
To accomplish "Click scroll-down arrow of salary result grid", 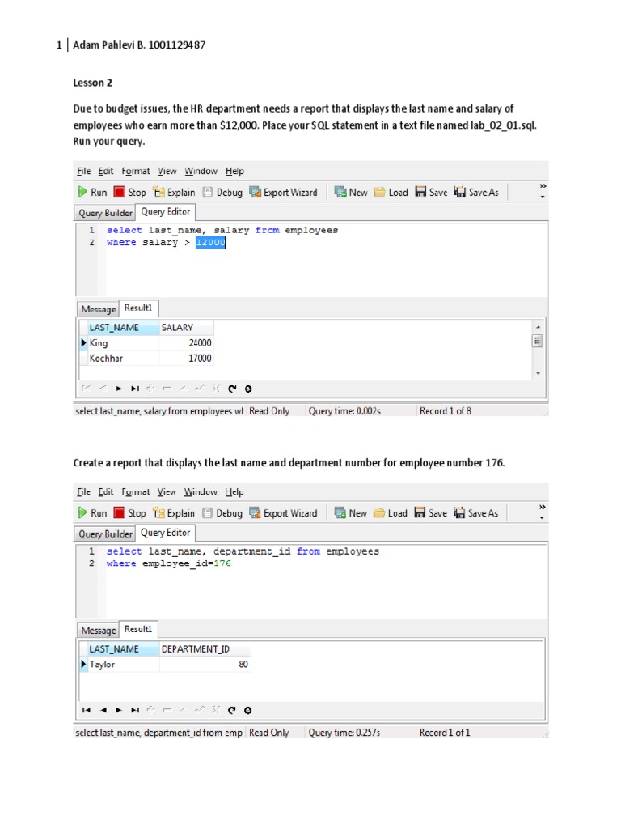I will click(538, 373).
